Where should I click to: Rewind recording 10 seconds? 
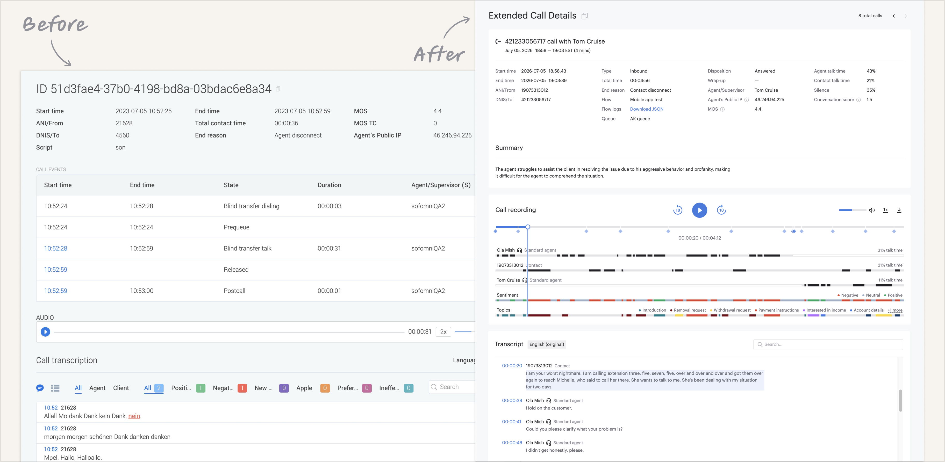pyautogui.click(x=678, y=210)
